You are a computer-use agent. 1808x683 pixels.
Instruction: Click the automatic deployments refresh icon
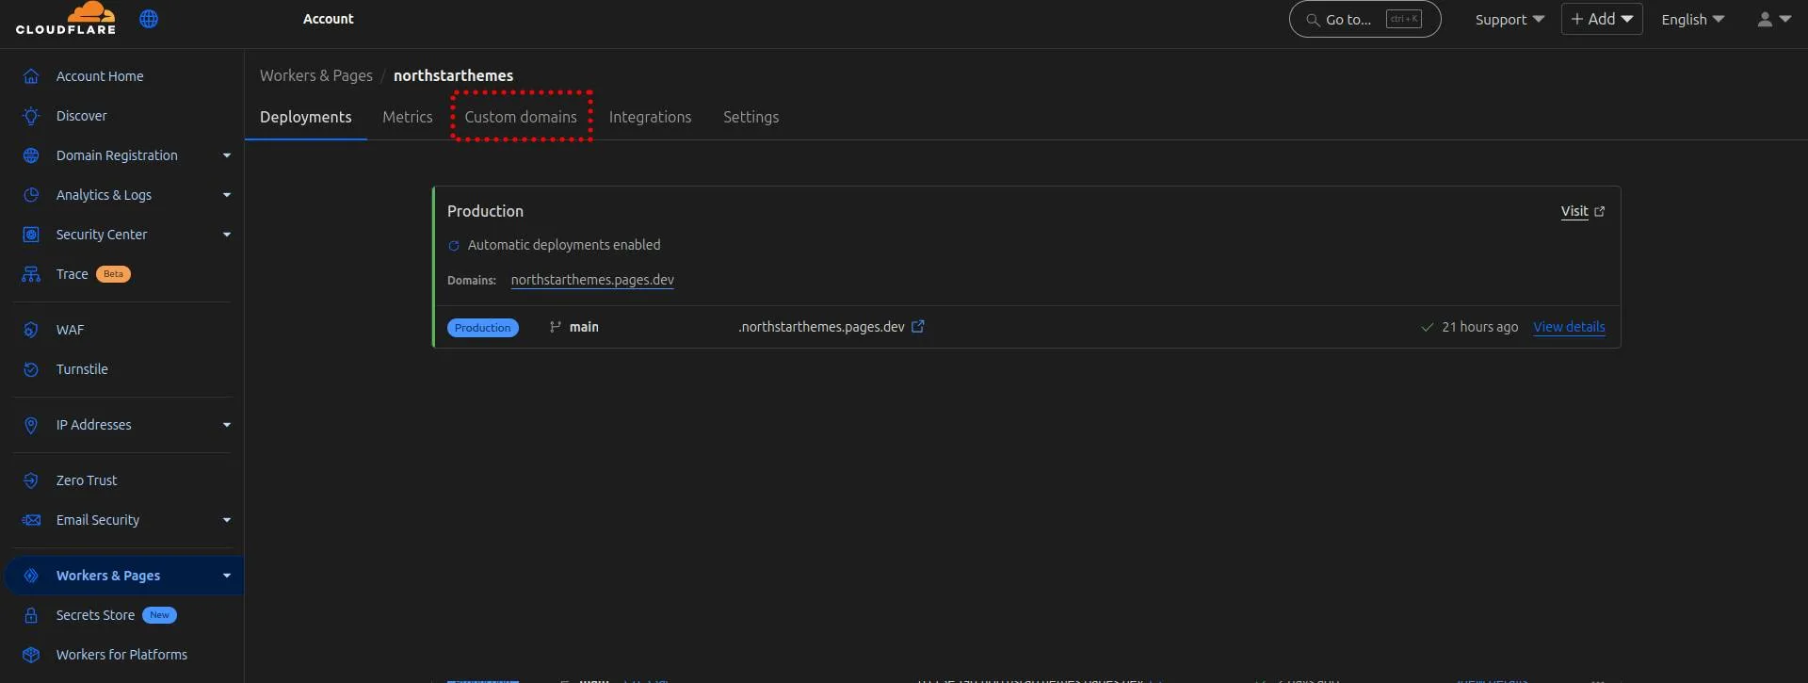[x=454, y=246]
